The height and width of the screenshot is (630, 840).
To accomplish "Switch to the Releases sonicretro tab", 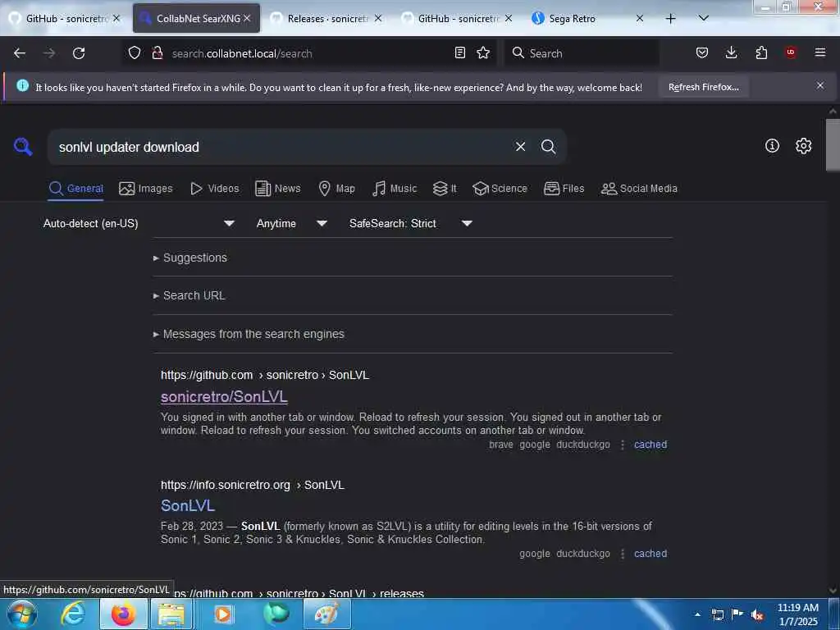I will point(326,19).
